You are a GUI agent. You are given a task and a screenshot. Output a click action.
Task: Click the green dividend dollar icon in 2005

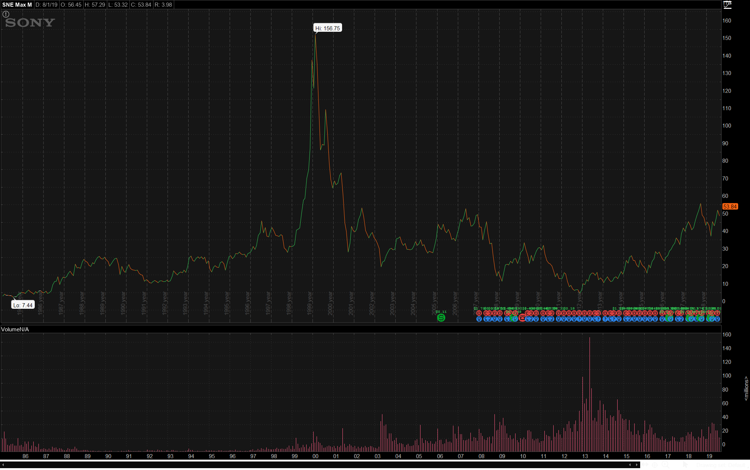coord(441,318)
